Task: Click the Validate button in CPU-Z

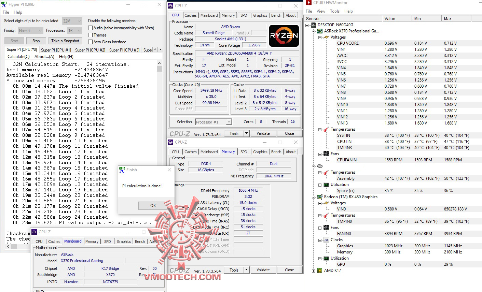Action: [263, 133]
